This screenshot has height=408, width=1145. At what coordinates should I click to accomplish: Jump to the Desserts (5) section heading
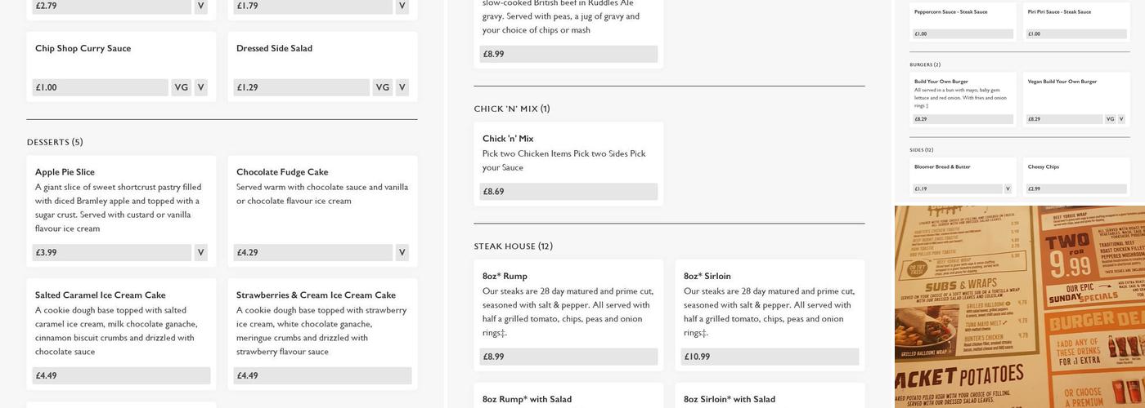55,142
